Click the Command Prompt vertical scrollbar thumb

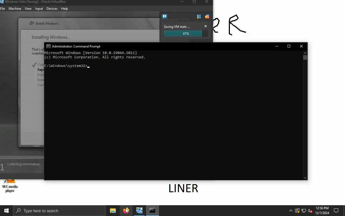305,58
